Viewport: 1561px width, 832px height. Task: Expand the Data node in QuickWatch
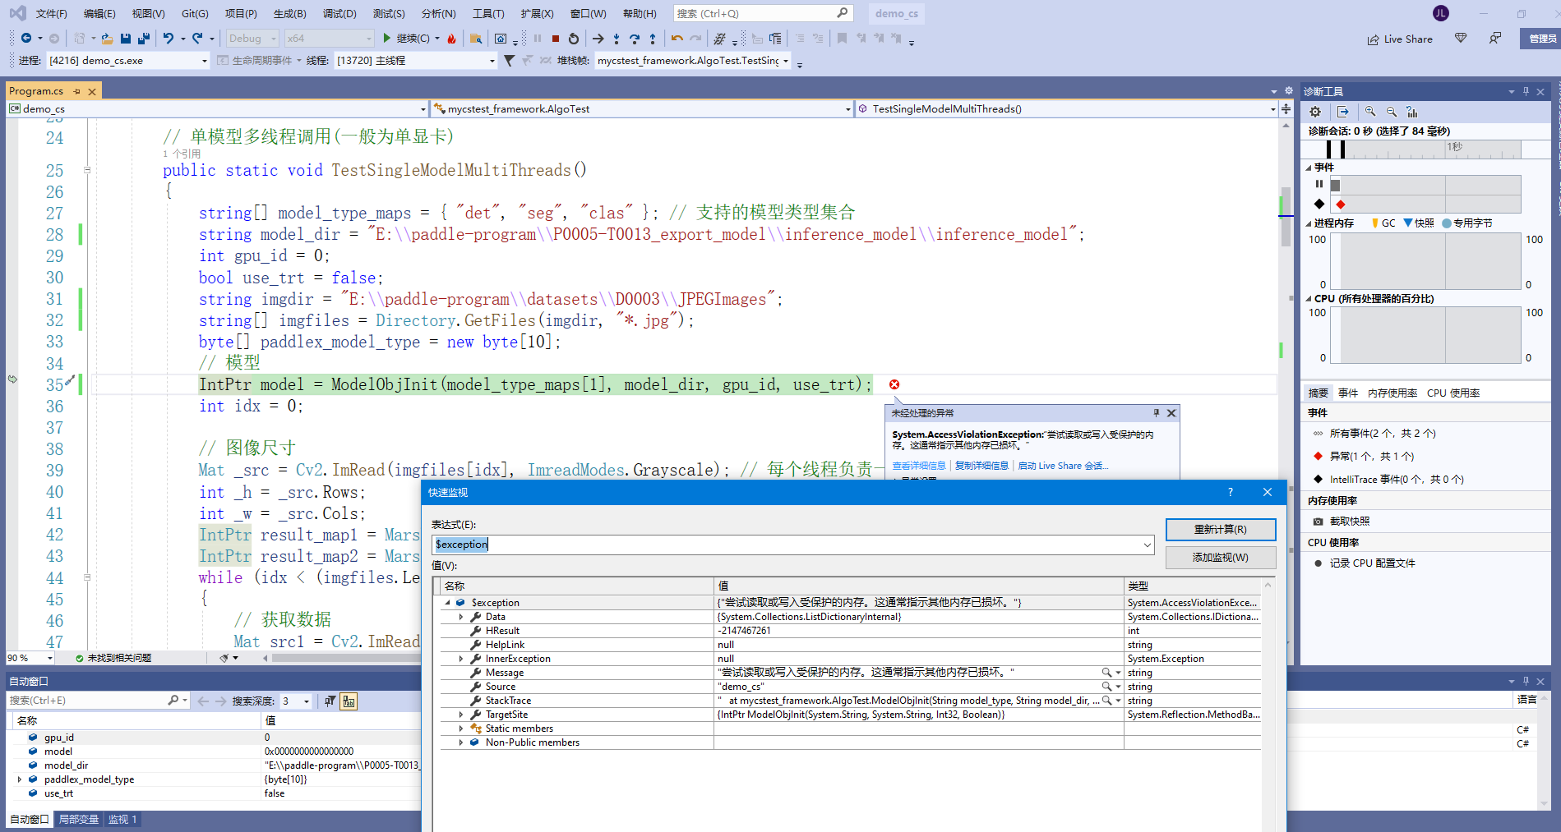(461, 617)
